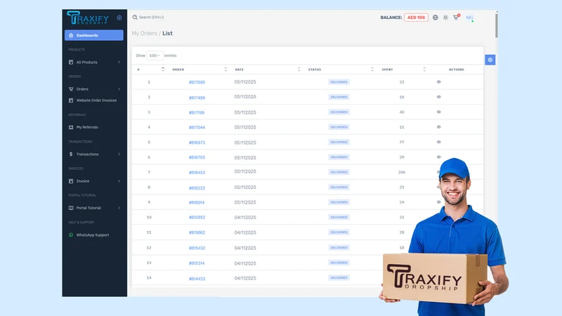The image size is (562, 316).
Task: Click the page vertical scrollbar thumb
Action: click(x=497, y=25)
